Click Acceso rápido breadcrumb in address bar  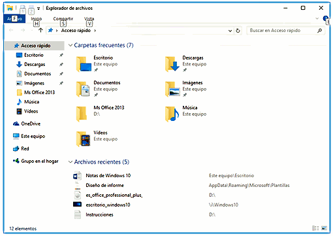point(76,31)
